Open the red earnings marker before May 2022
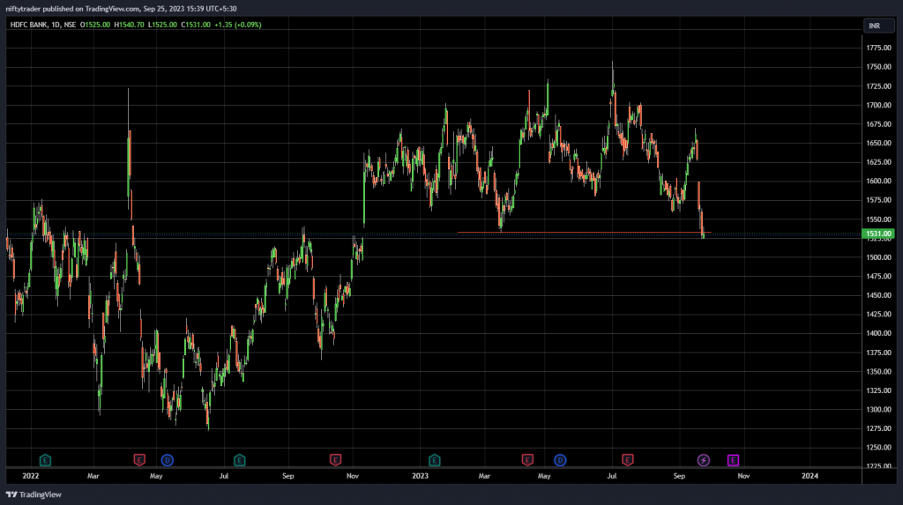The width and height of the screenshot is (903, 505). [139, 460]
